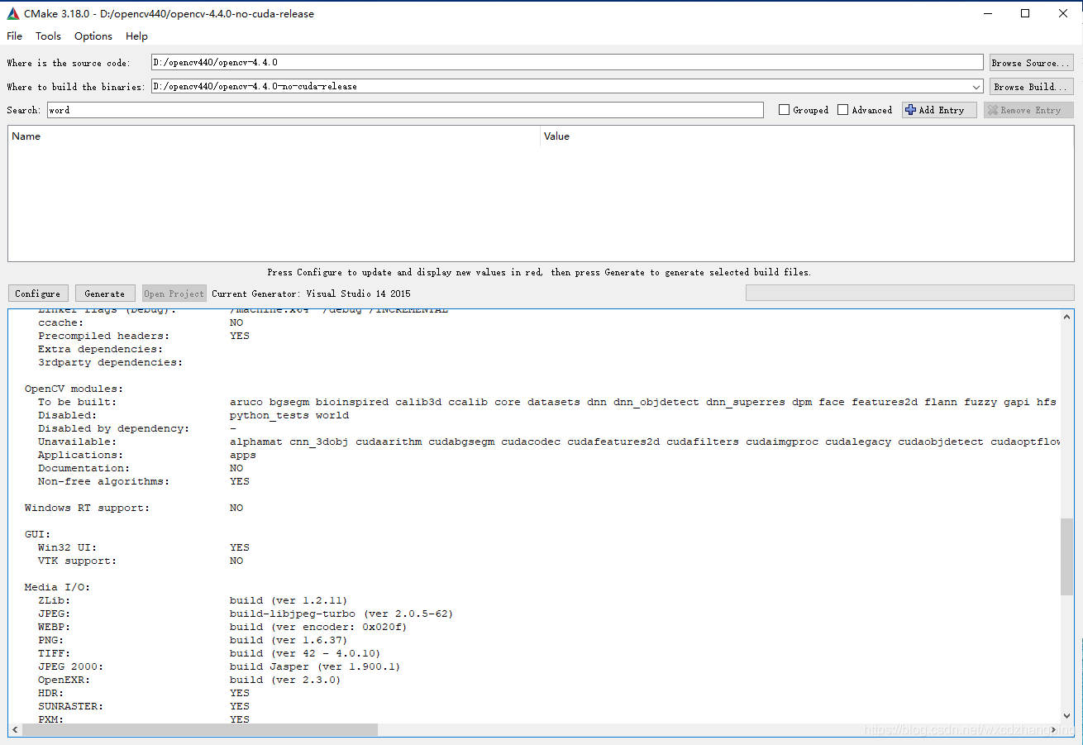Click the 'Media I/O:' section heading
Screen dimensions: 1083x745
57,587
